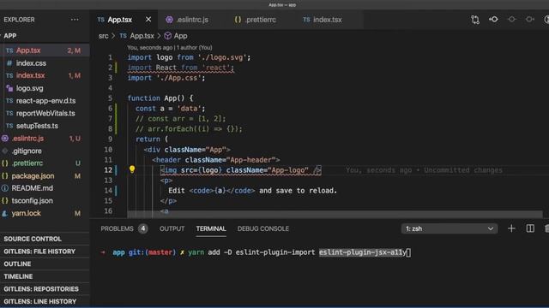Open the Explorer more actions menu
549x308 pixels.
click(x=75, y=20)
